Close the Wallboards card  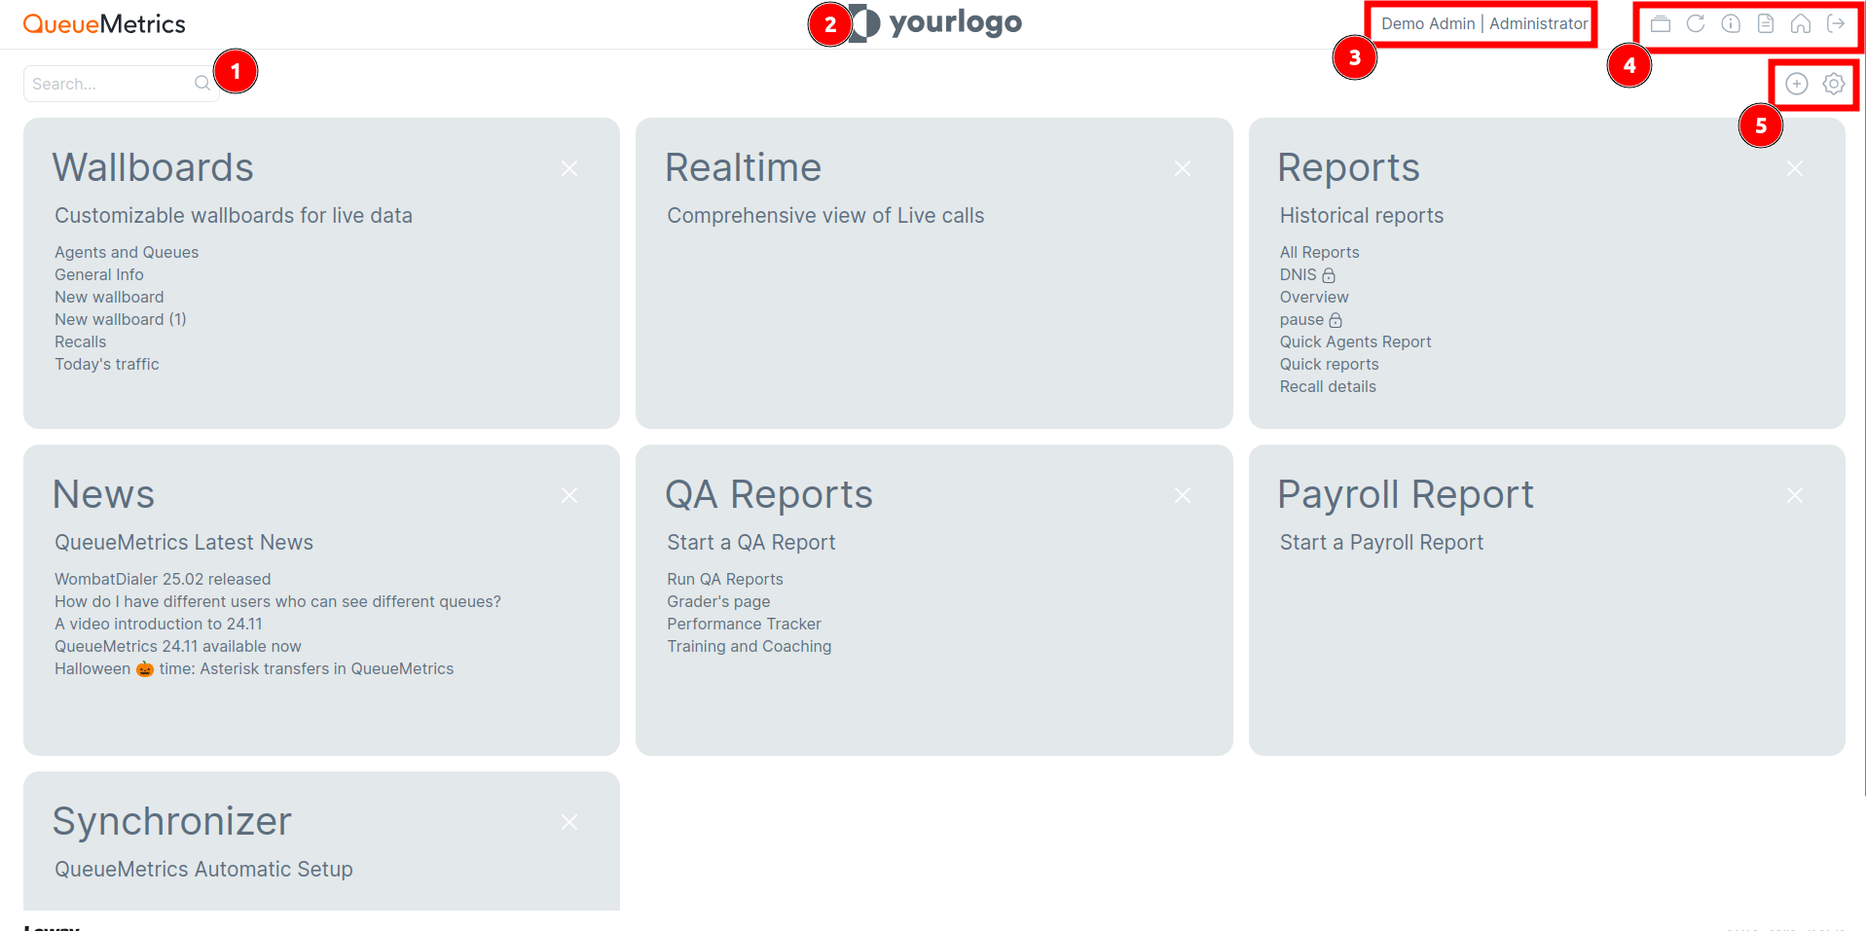(x=569, y=168)
